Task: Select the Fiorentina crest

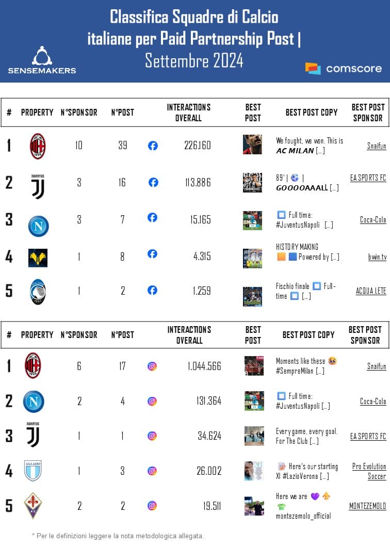Action: click(33, 505)
